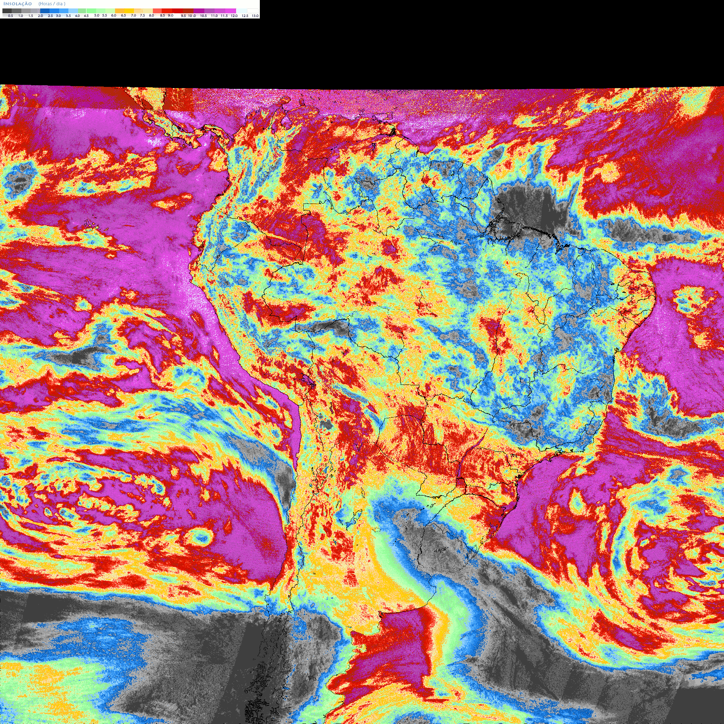Image resolution: width=724 pixels, height=724 pixels.
Task: Click the 6.0 legend value
Action: click(x=114, y=15)
